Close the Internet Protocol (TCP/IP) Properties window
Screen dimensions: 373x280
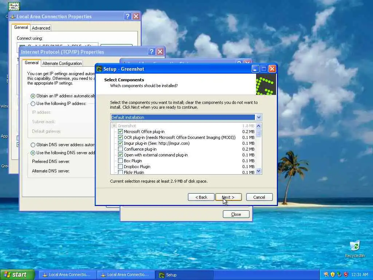160,52
